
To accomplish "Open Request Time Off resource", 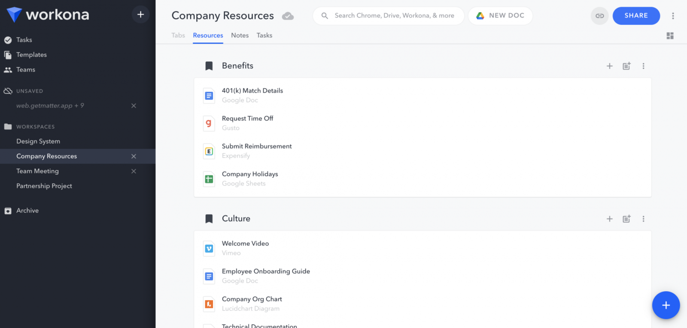I will click(x=247, y=119).
